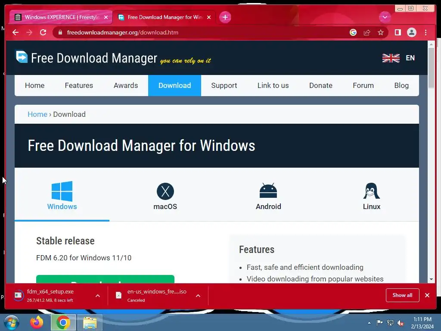This screenshot has height=331, width=441.
Task: Click Show all downloads button
Action: [x=402, y=295]
